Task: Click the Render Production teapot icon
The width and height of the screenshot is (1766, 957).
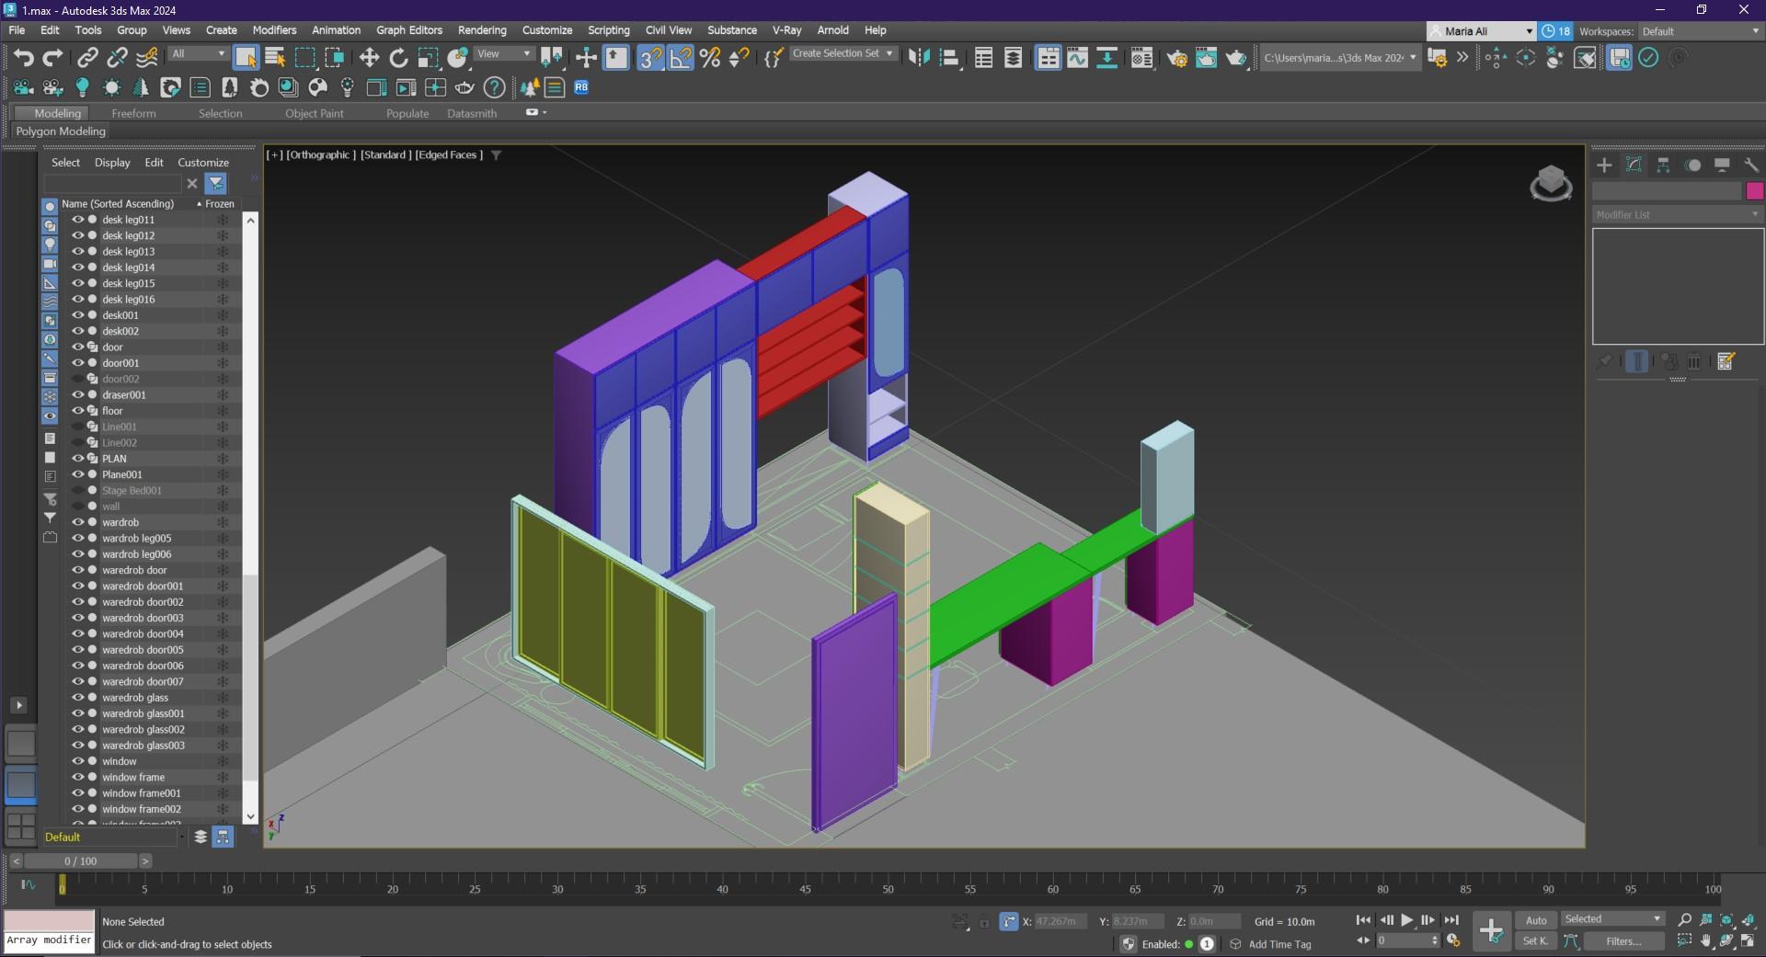Action: click(x=1236, y=58)
